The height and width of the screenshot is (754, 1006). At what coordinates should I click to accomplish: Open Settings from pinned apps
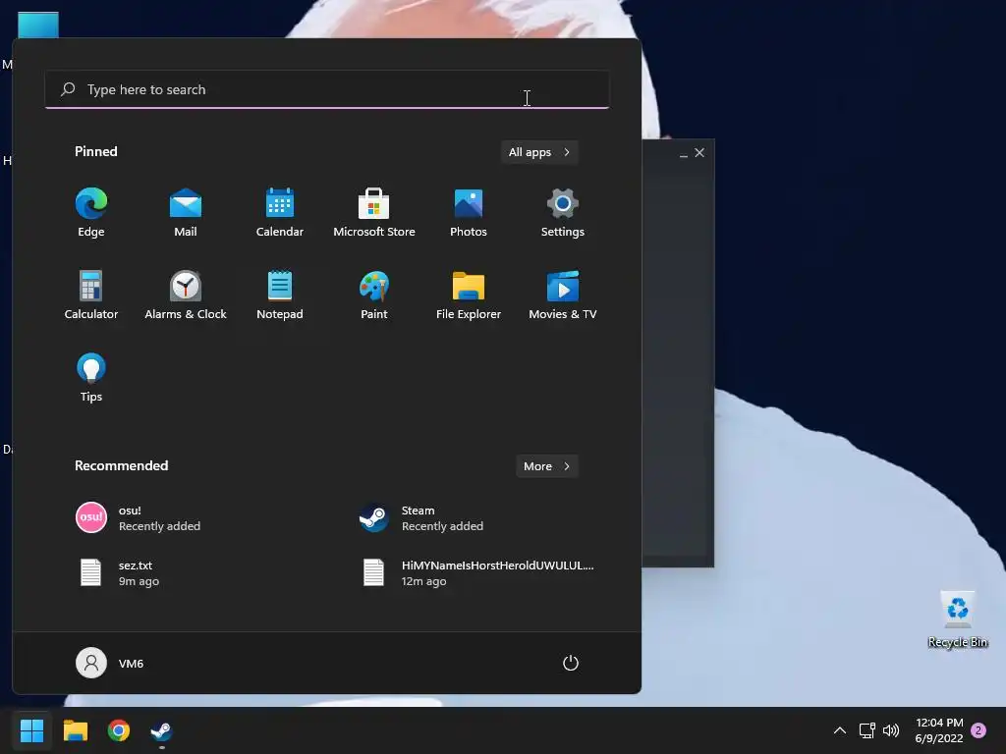point(563,212)
